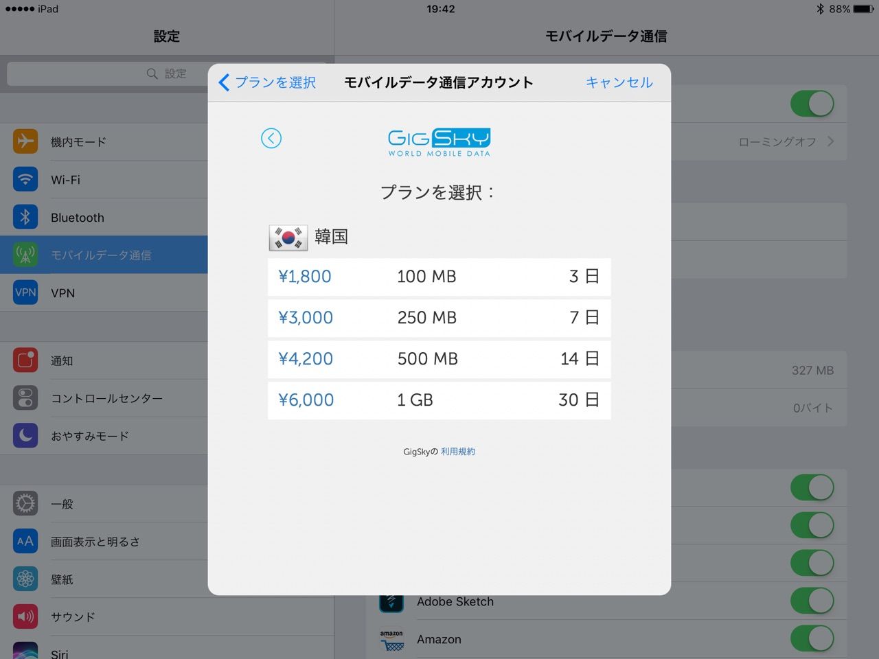Tap the プランを選択： heading in dialog
Screen dimensions: 879x659
click(438, 192)
